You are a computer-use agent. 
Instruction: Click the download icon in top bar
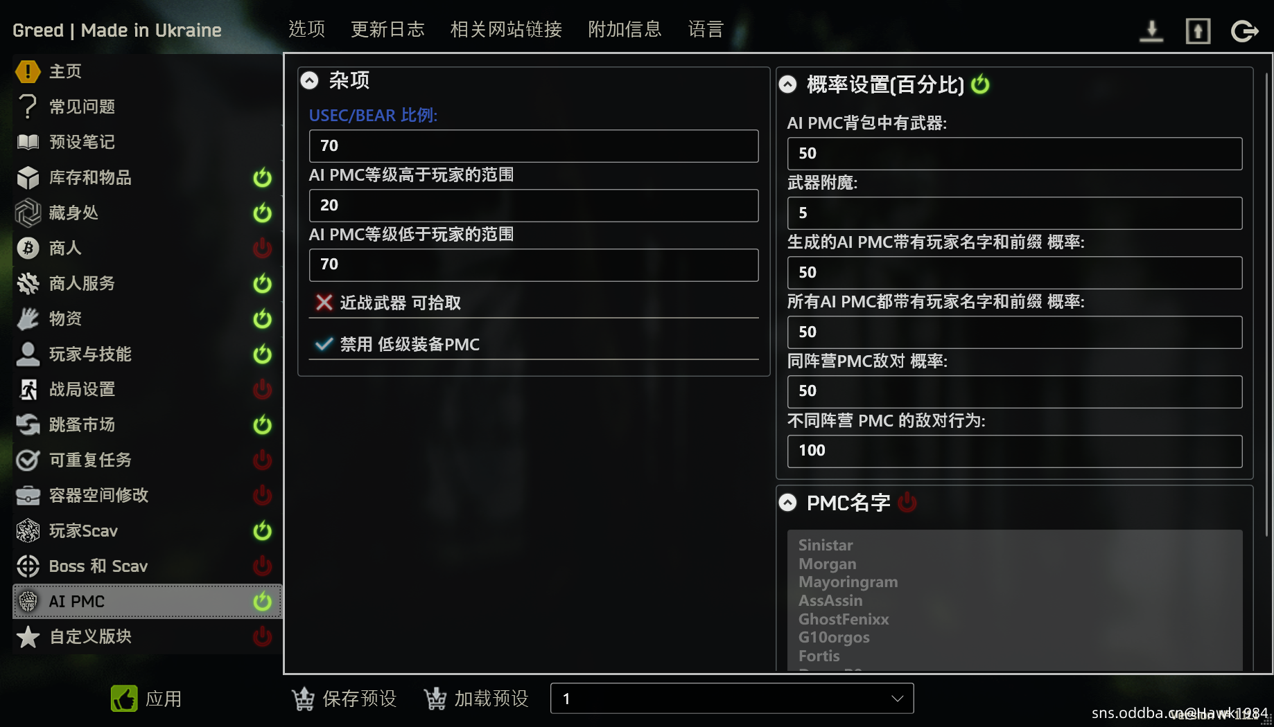1151,30
